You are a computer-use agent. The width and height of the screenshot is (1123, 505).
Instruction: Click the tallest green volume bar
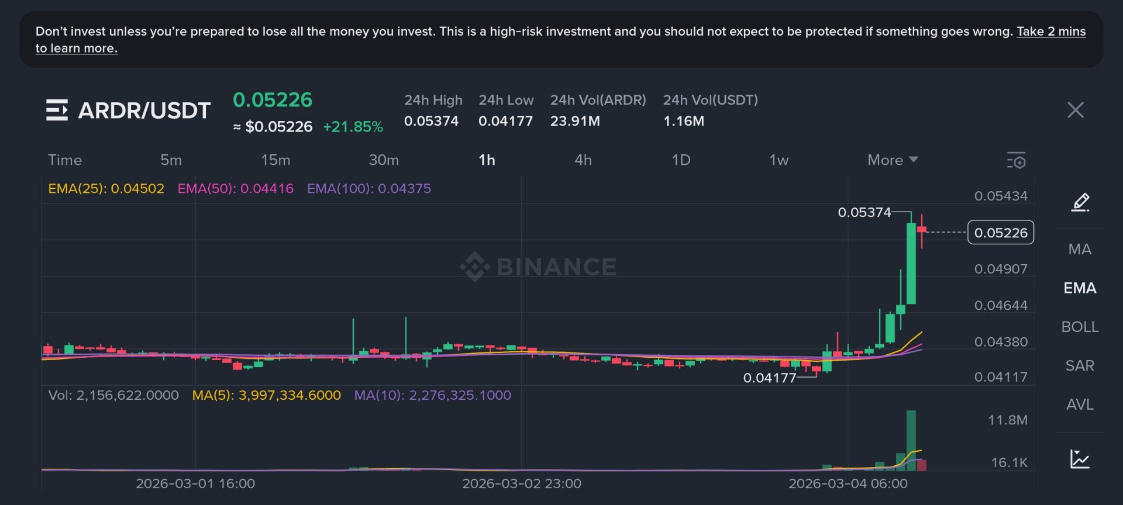click(911, 440)
